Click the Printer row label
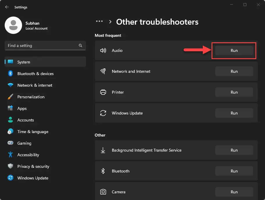 pyautogui.click(x=118, y=92)
